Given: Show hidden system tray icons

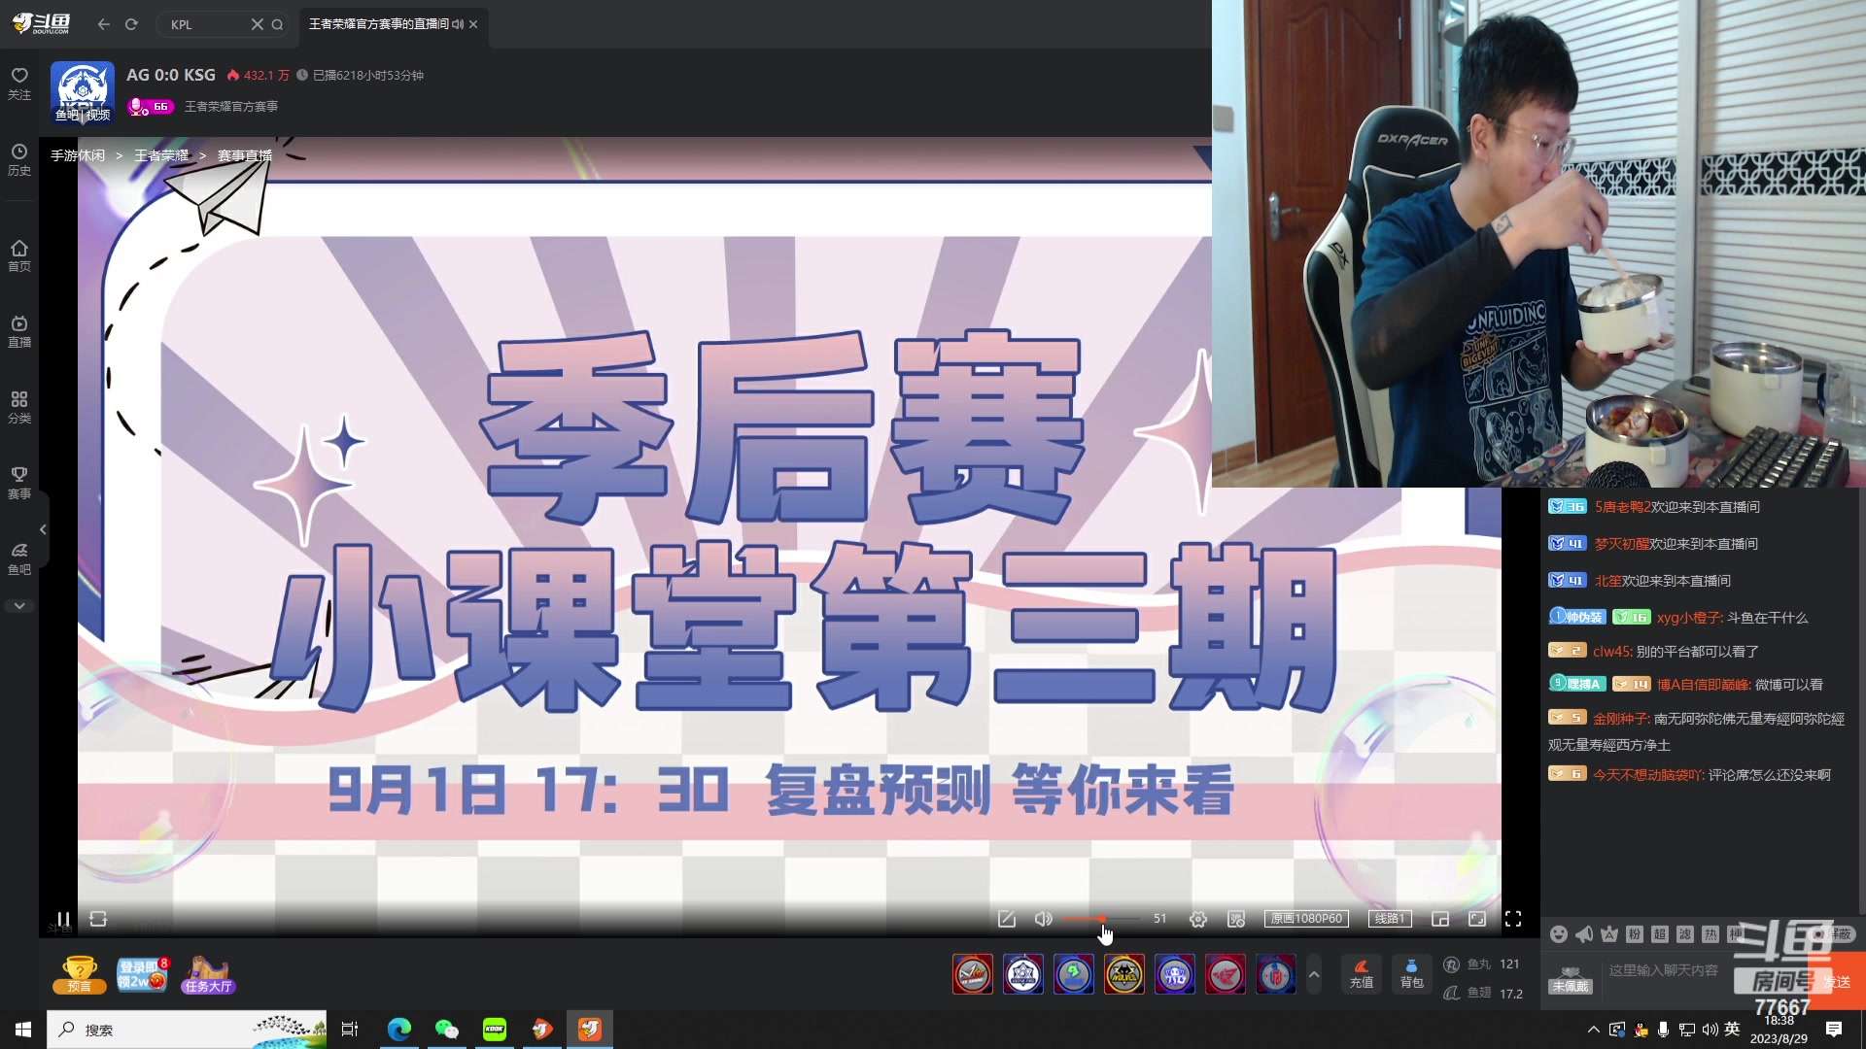Looking at the screenshot, I should [x=1593, y=1030].
